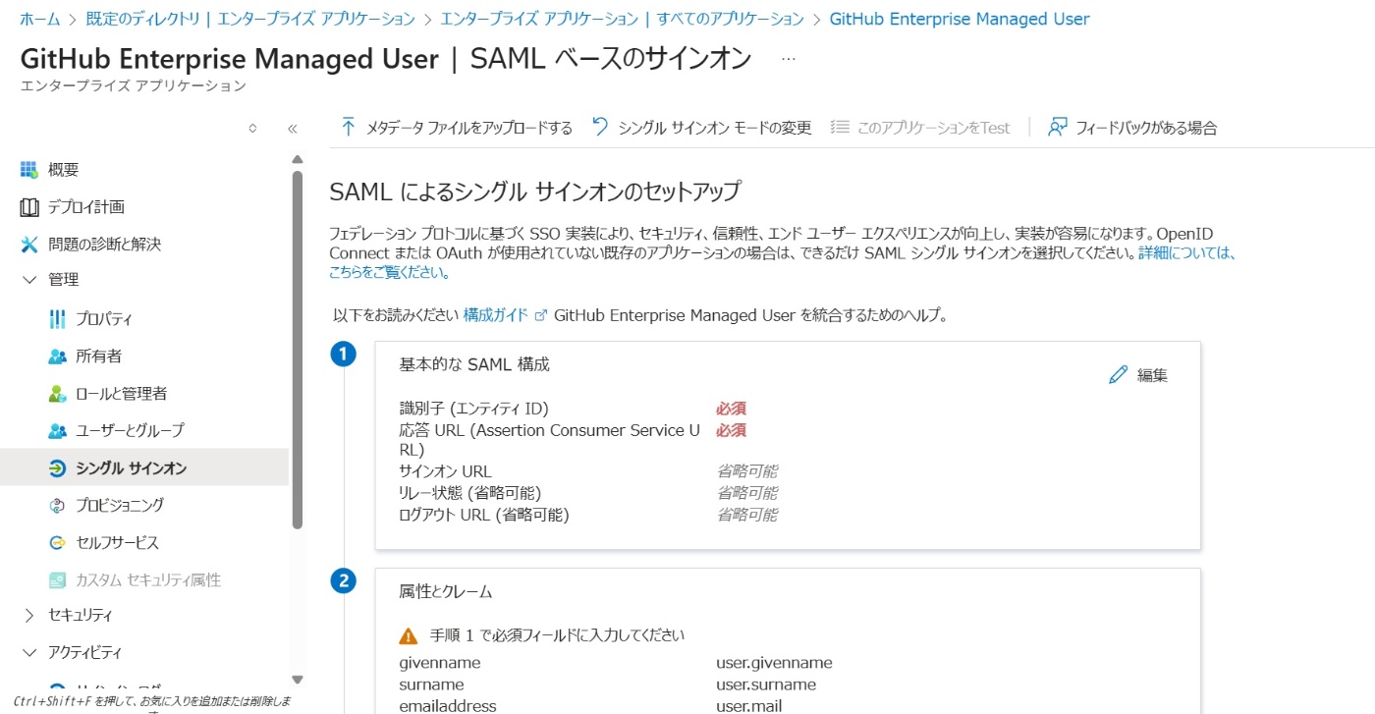Click フィードバックがある場合 button
1375x714 pixels.
pyautogui.click(x=1132, y=128)
